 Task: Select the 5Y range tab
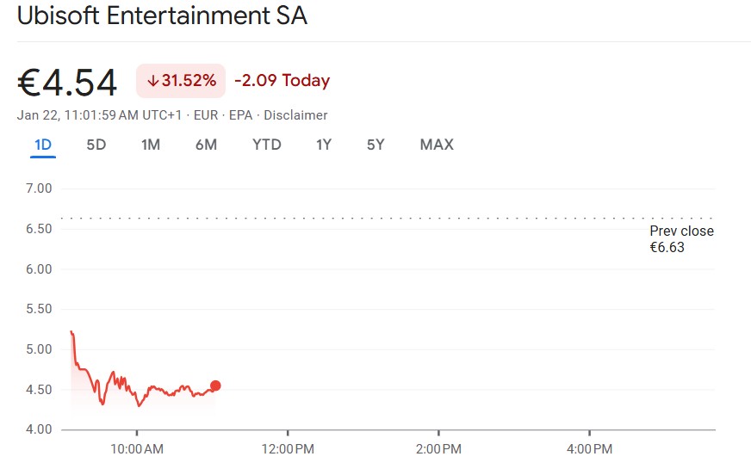point(375,145)
